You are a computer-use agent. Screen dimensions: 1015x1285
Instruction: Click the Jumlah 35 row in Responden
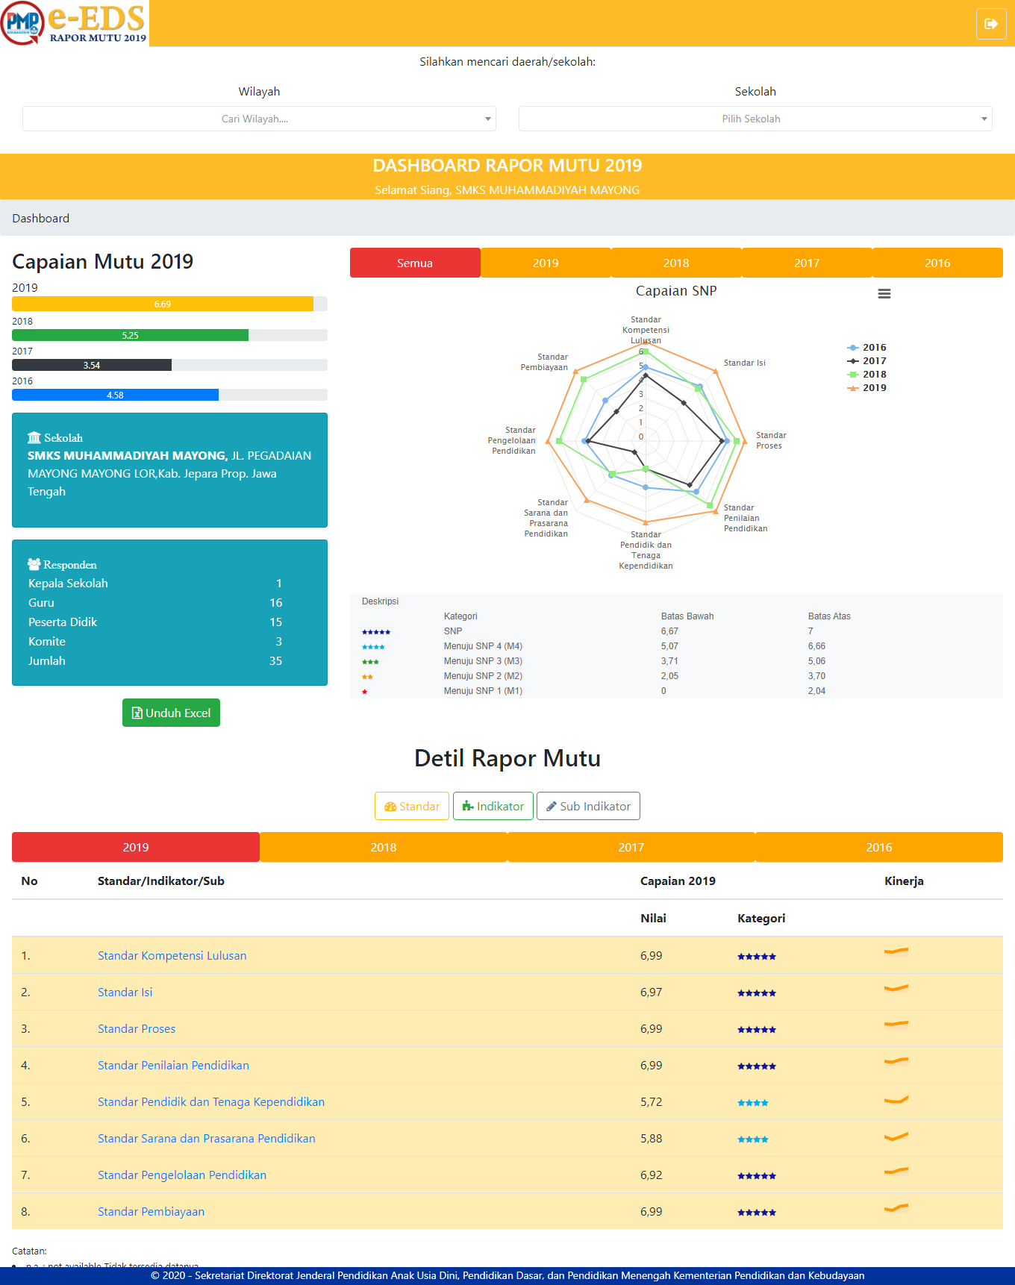coord(155,661)
